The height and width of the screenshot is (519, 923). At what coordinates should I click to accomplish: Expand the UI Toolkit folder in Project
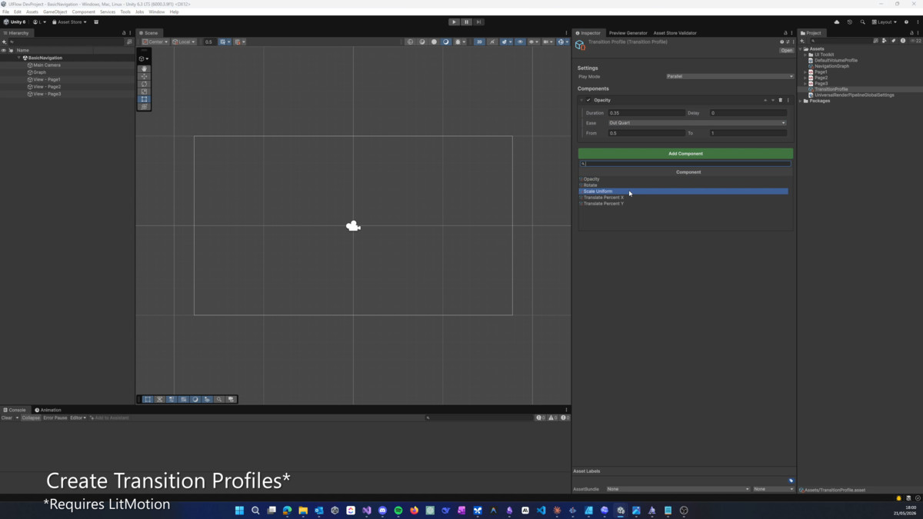pos(805,55)
